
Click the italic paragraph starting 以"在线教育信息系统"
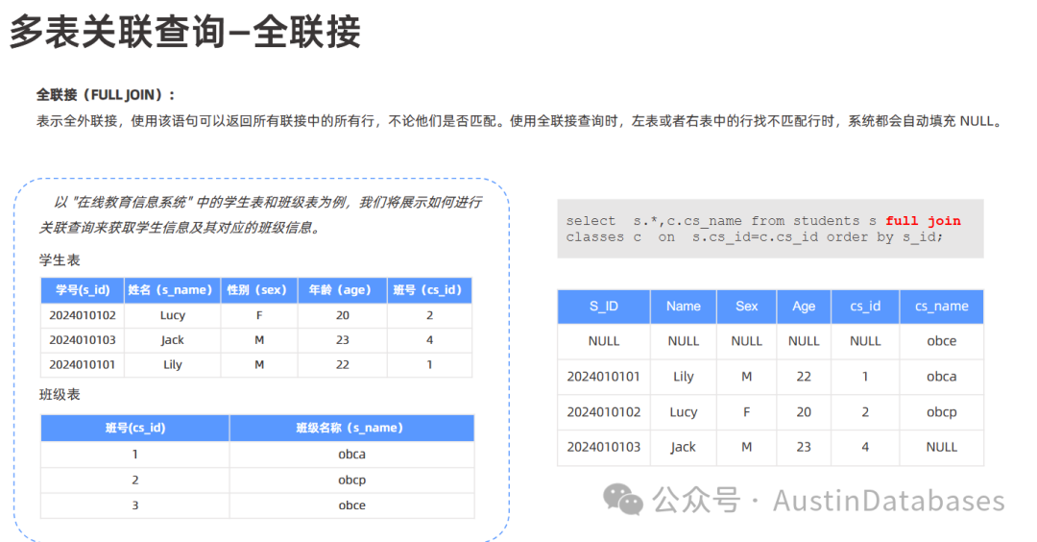[260, 214]
